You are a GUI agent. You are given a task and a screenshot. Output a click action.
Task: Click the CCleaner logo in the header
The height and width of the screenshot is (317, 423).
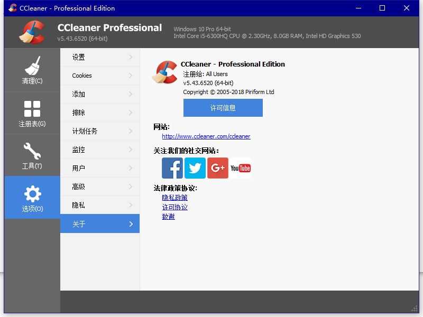[32, 32]
